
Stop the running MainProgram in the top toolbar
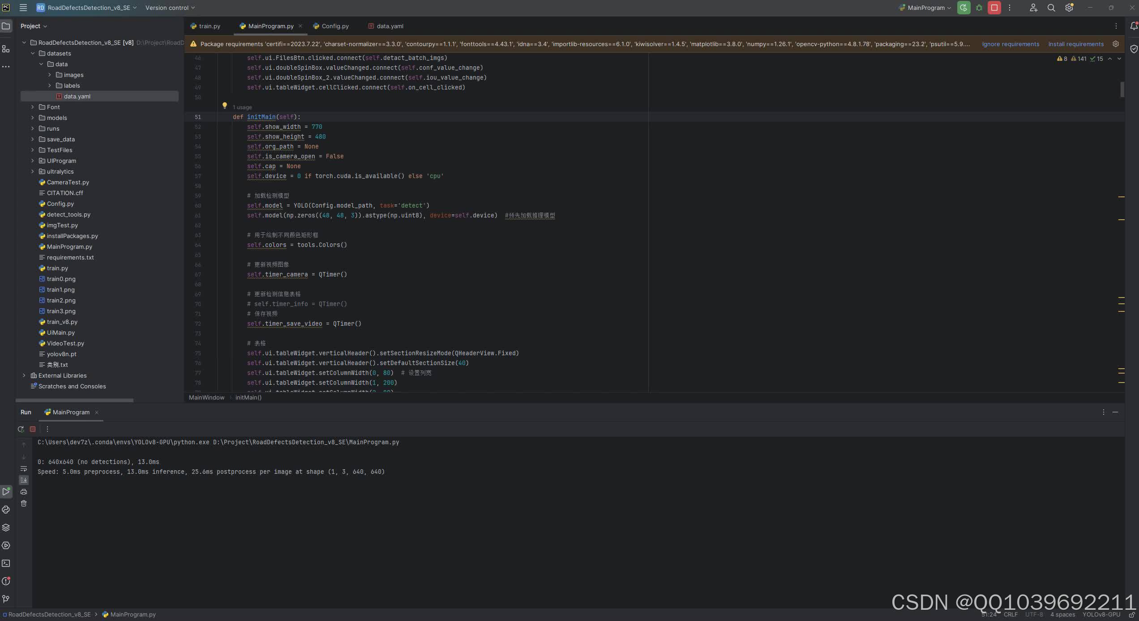tap(994, 8)
